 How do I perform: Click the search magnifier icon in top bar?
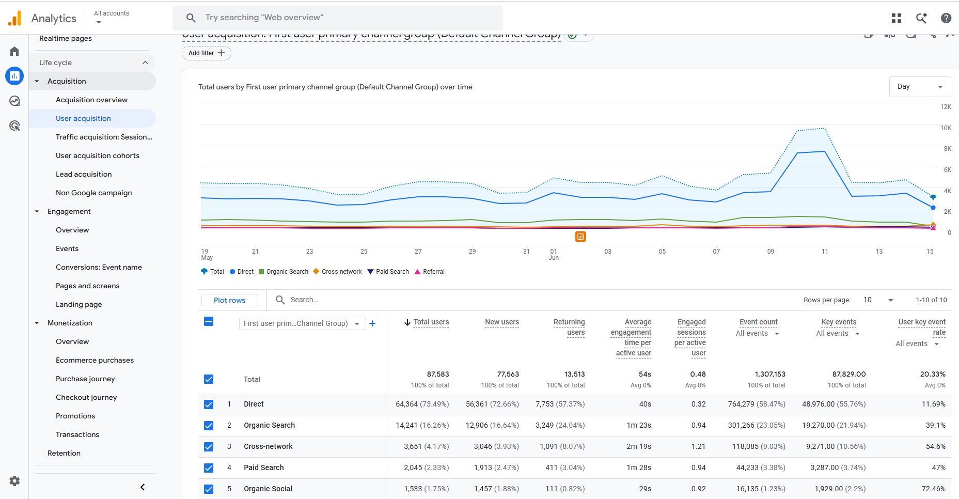tap(191, 18)
